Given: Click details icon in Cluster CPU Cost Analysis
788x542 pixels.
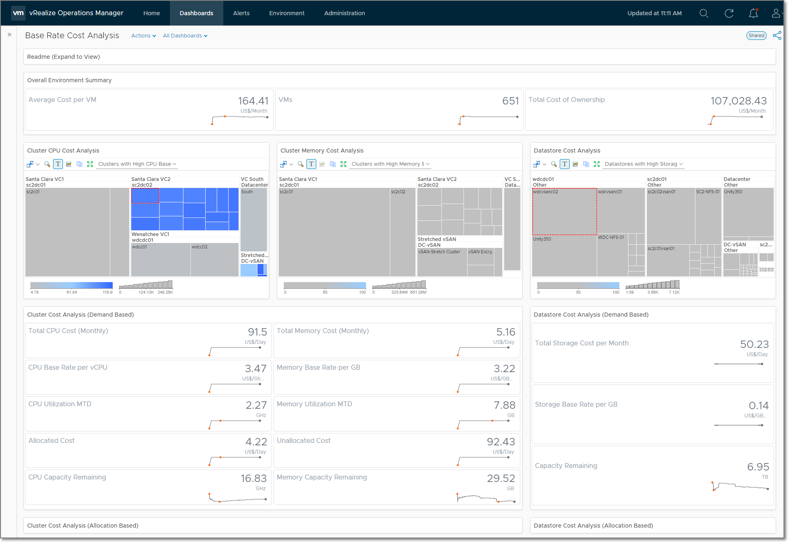Looking at the screenshot, I should click(x=79, y=164).
